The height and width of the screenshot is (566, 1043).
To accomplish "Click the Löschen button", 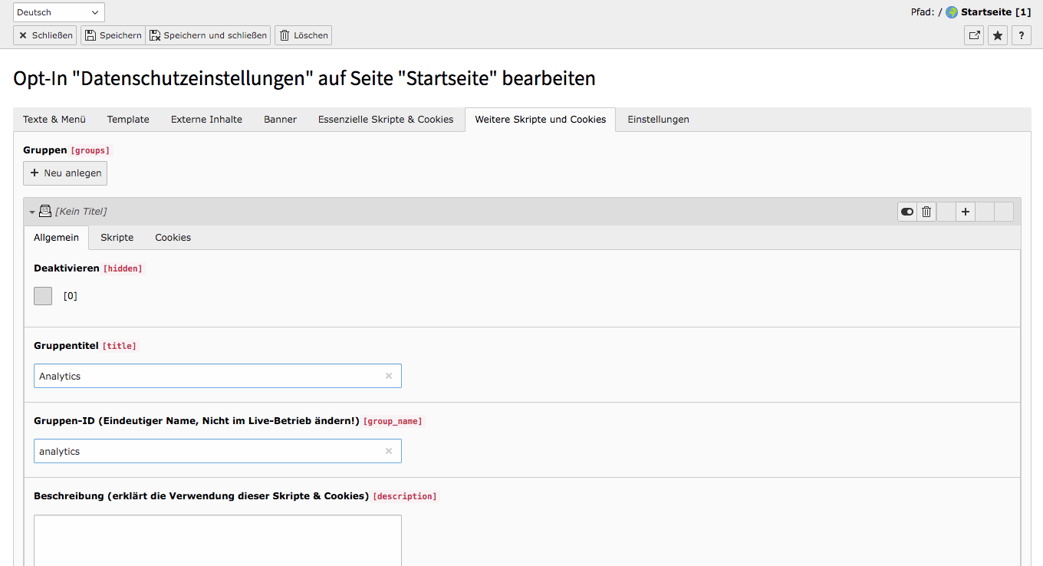I will point(303,35).
